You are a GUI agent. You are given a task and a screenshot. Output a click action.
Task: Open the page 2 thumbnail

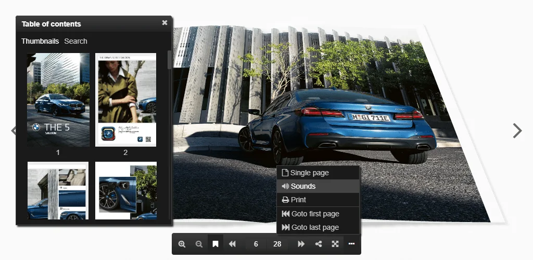click(x=126, y=100)
